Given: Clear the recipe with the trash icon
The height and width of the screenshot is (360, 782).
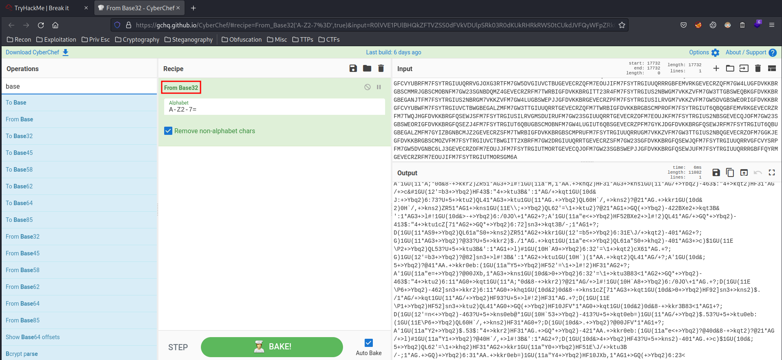Looking at the screenshot, I should click(381, 68).
